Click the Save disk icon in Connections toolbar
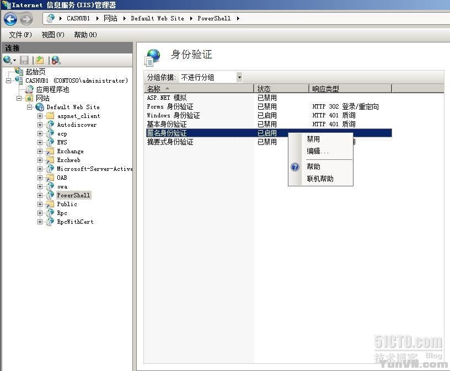 [x=24, y=60]
